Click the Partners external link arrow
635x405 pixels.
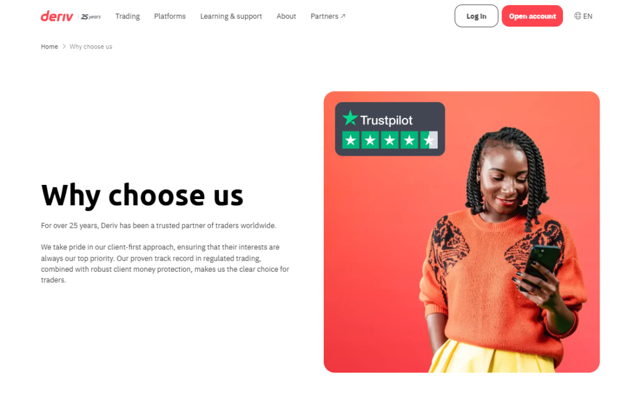click(x=343, y=16)
